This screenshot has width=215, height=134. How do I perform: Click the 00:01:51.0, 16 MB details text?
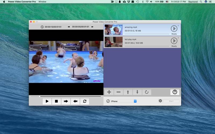[133, 31]
